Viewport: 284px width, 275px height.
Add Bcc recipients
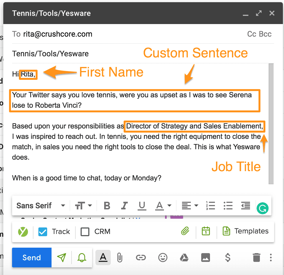(265, 34)
